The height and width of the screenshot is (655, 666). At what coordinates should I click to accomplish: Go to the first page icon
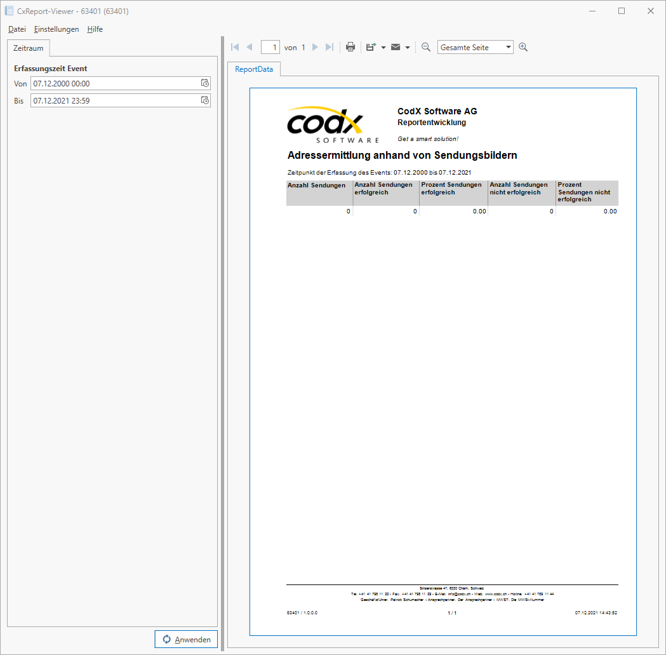tap(234, 46)
